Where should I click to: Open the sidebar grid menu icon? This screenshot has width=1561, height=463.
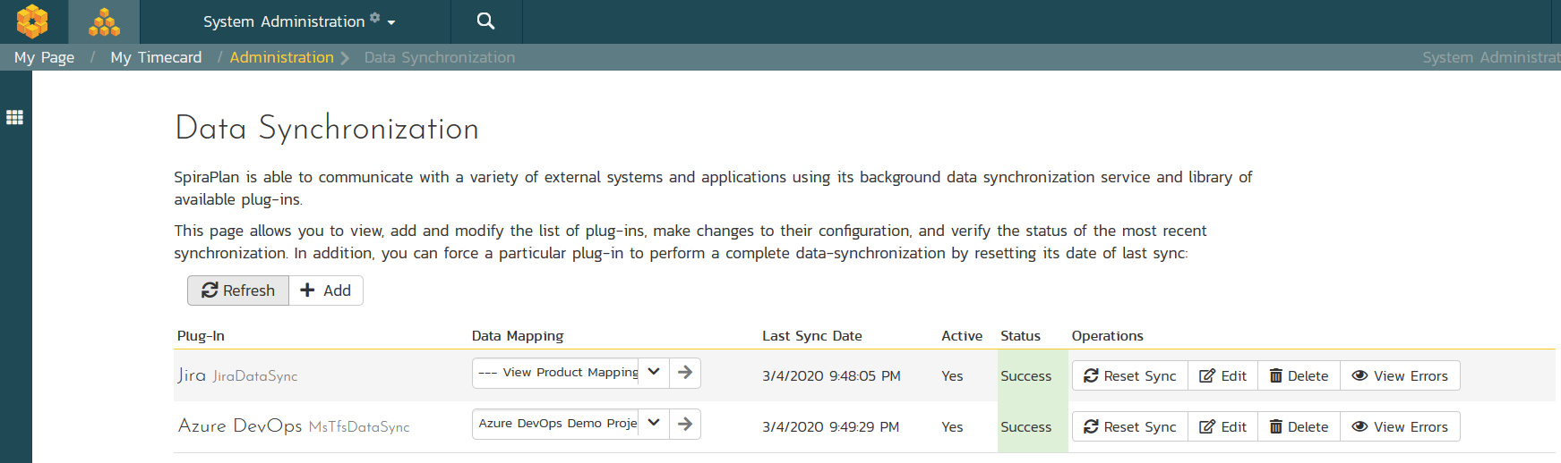click(15, 117)
